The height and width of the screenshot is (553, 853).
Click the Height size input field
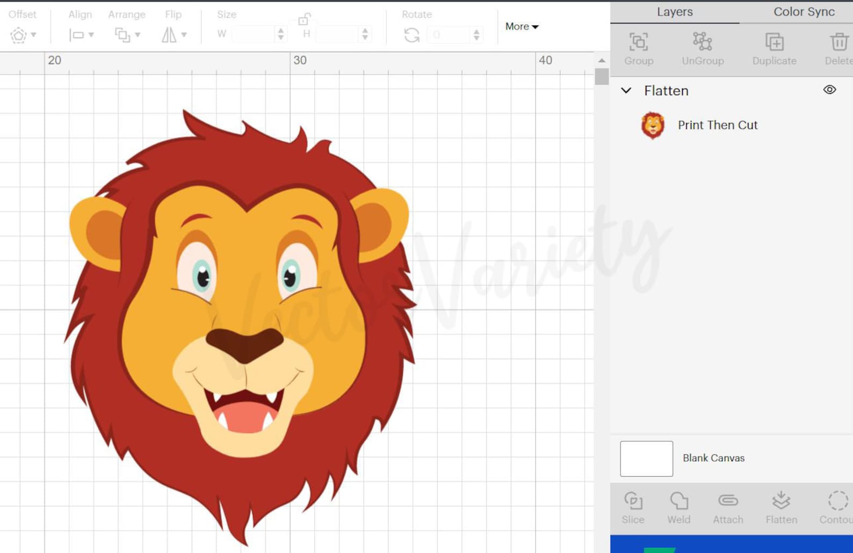point(337,34)
